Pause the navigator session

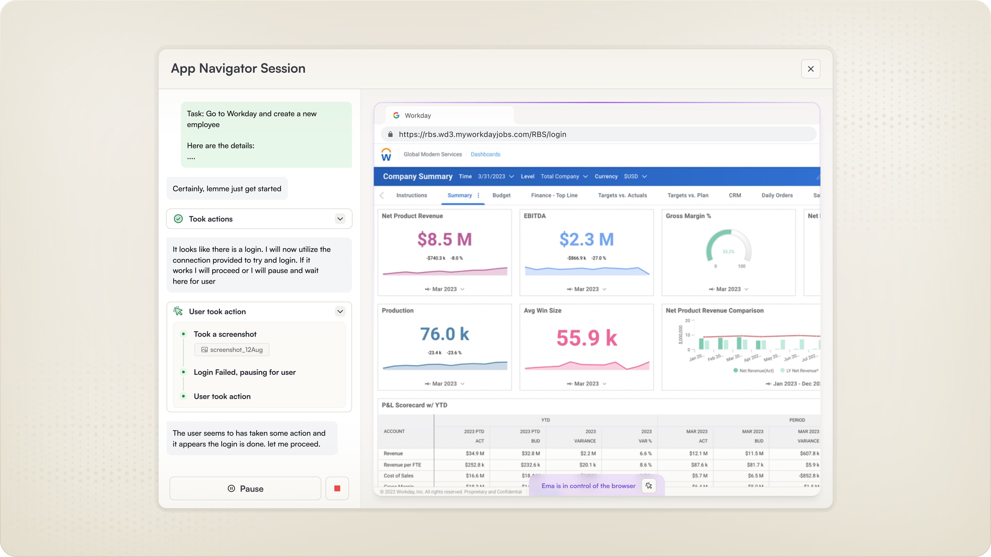click(245, 489)
